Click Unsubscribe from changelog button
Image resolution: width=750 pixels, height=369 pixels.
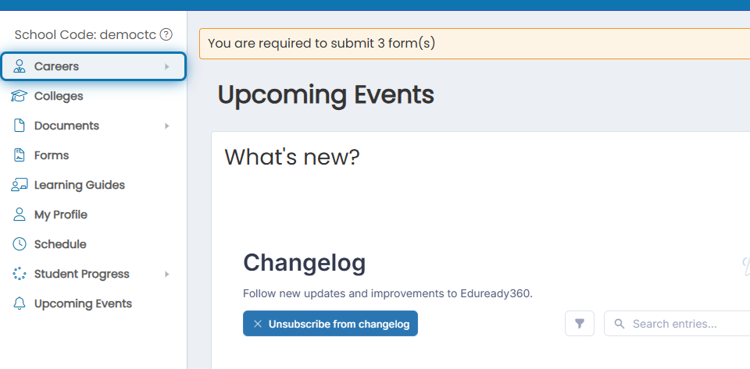[330, 324]
